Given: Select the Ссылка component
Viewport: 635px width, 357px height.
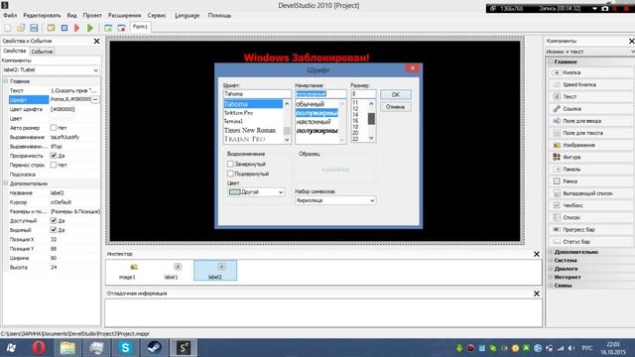Looking at the screenshot, I should (590, 109).
